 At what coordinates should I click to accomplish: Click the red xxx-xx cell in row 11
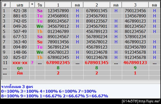[20, 63]
